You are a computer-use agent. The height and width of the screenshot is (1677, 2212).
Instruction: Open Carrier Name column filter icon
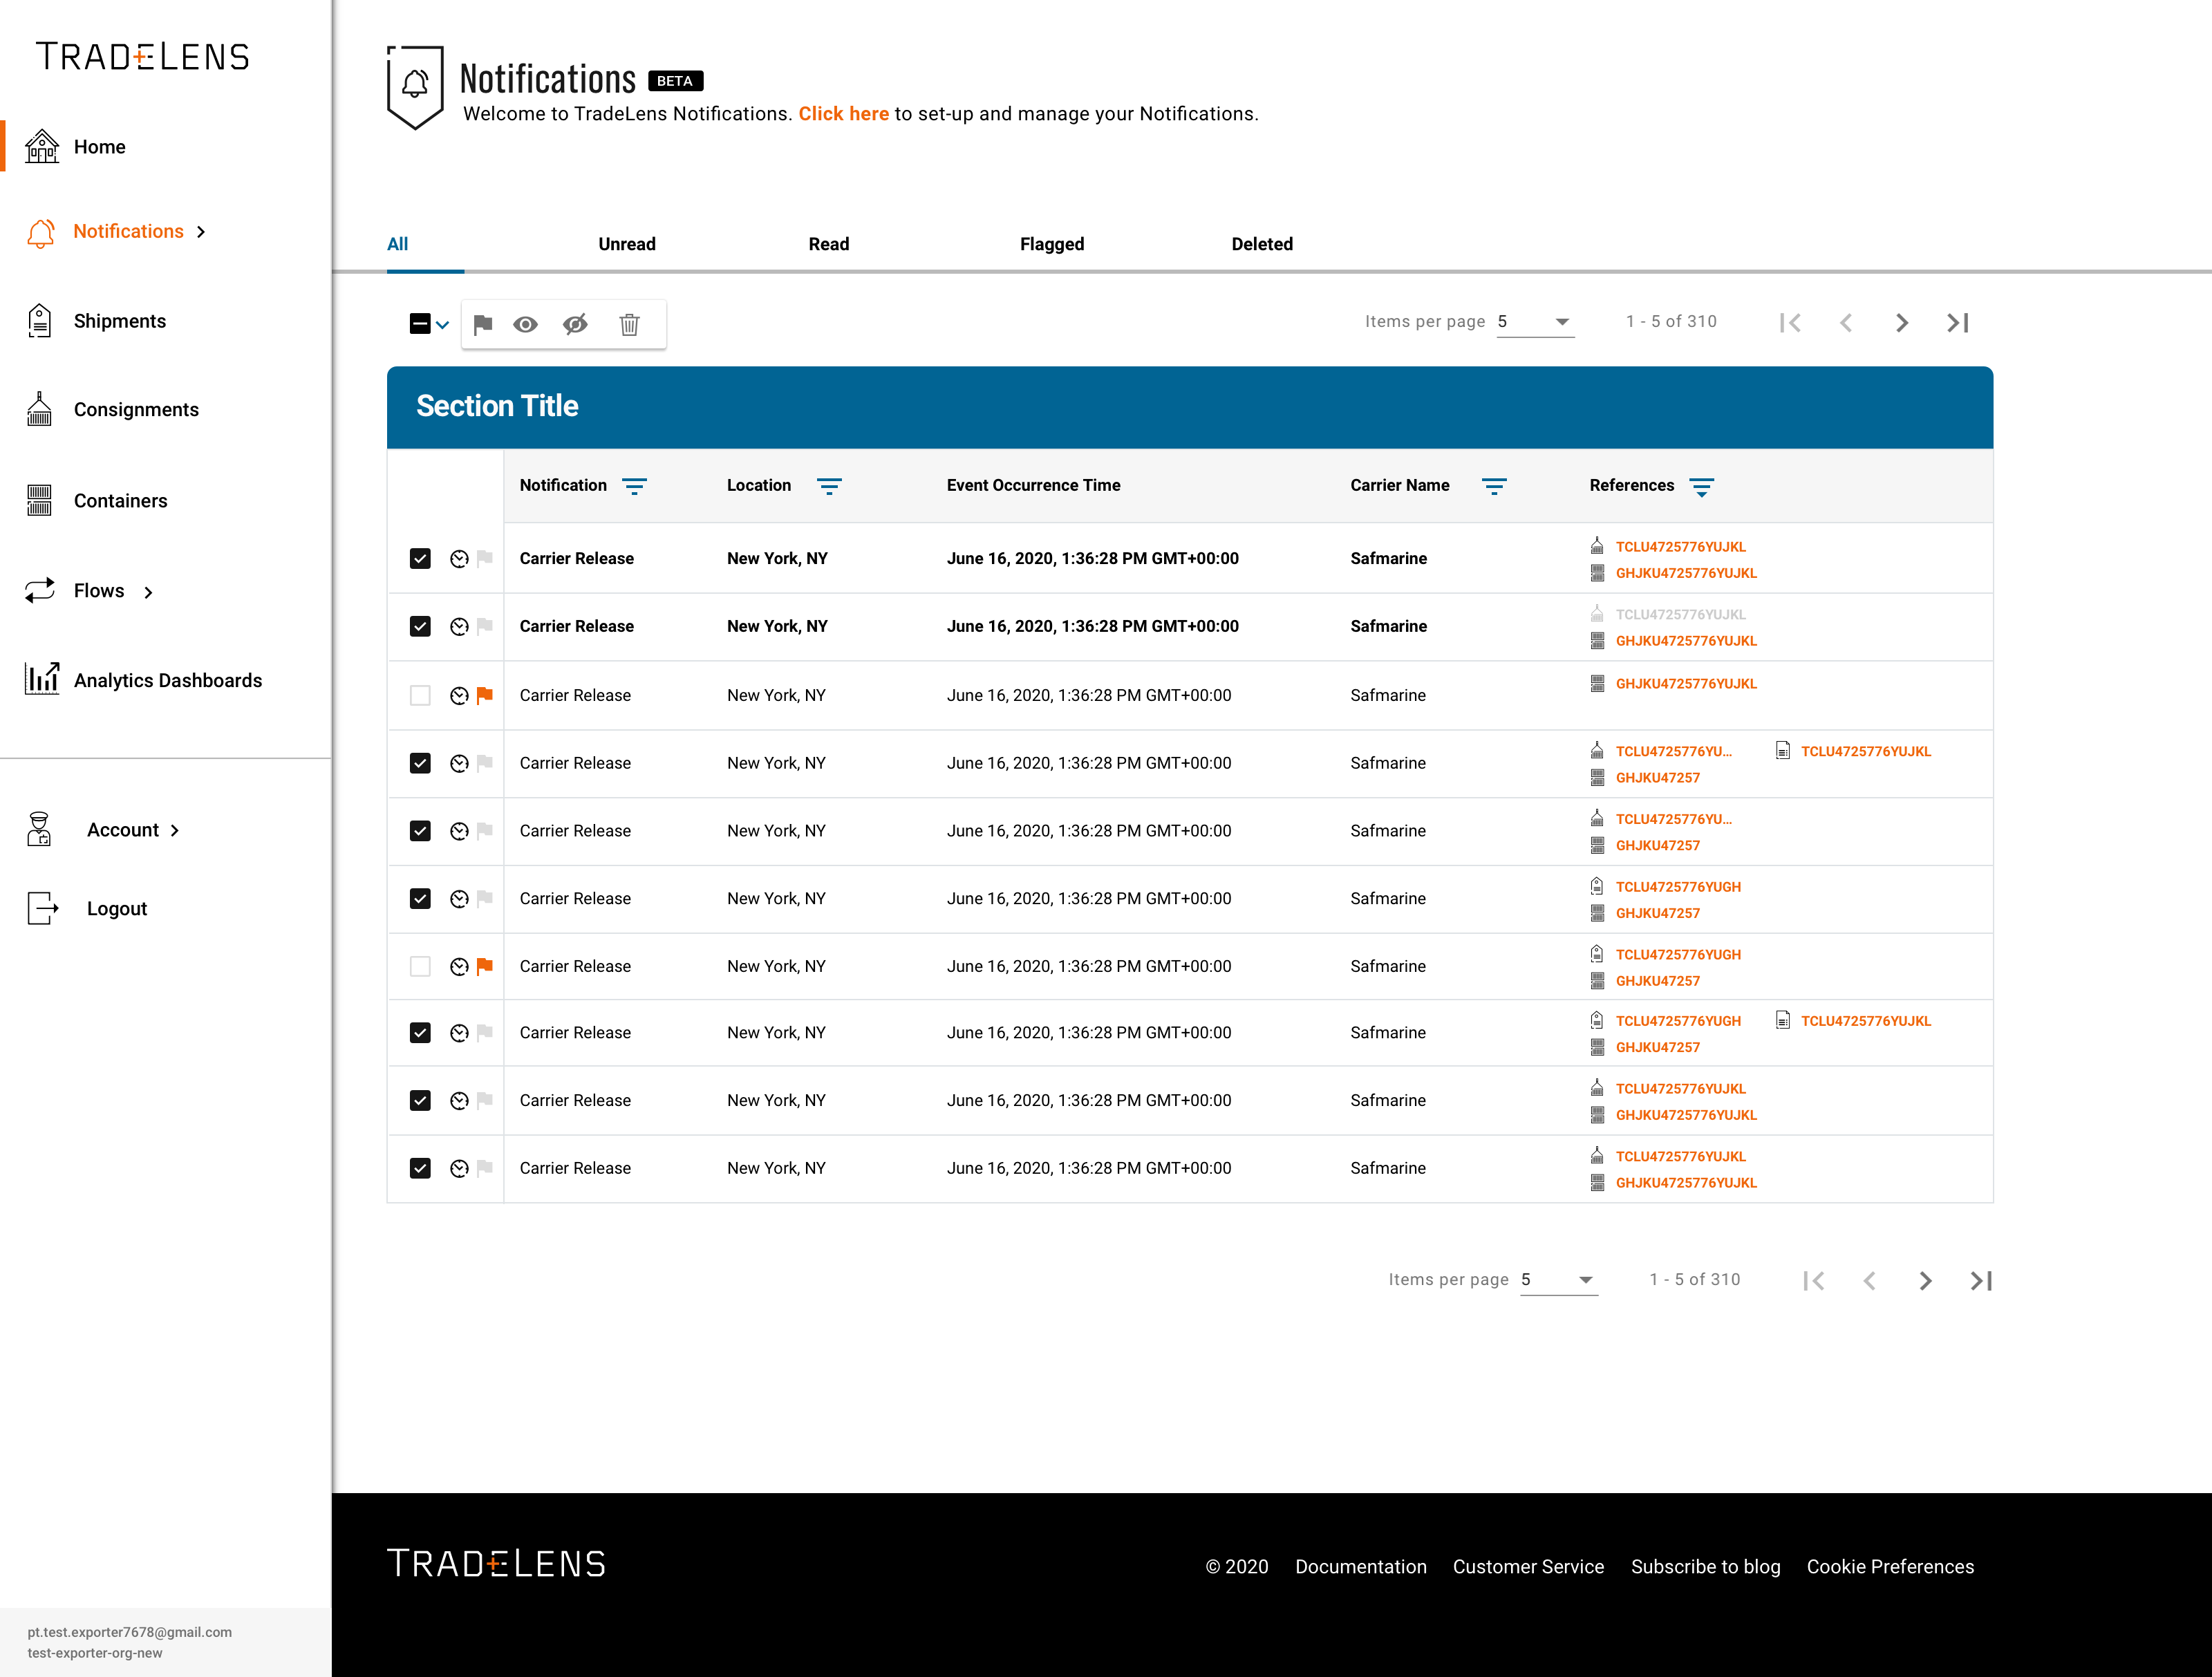point(1493,486)
